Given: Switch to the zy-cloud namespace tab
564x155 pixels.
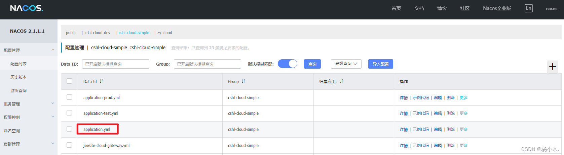Looking at the screenshot, I should click(x=165, y=33).
